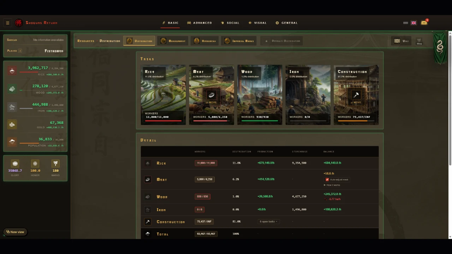Click the Construction workers progress bar on card

point(356,121)
